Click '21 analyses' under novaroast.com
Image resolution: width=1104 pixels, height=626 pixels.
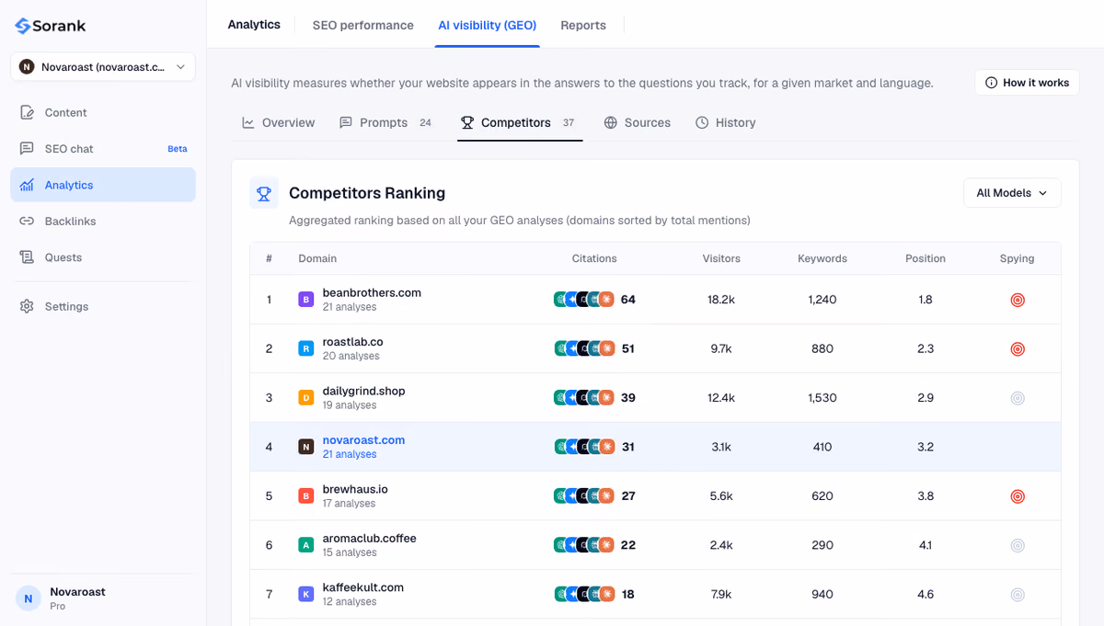(350, 454)
